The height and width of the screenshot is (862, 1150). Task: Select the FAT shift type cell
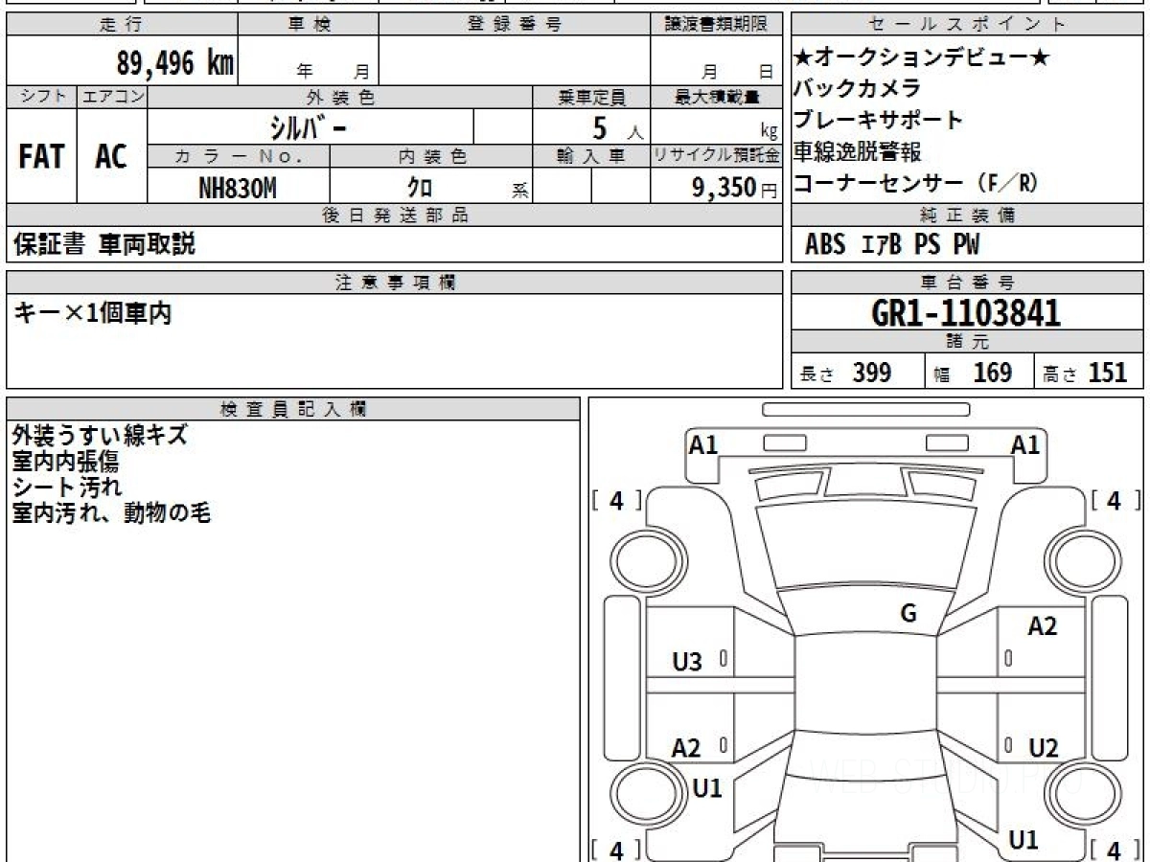tap(41, 156)
